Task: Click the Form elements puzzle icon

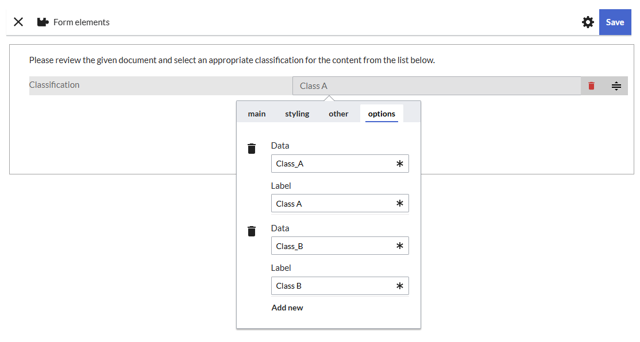Action: (x=43, y=22)
